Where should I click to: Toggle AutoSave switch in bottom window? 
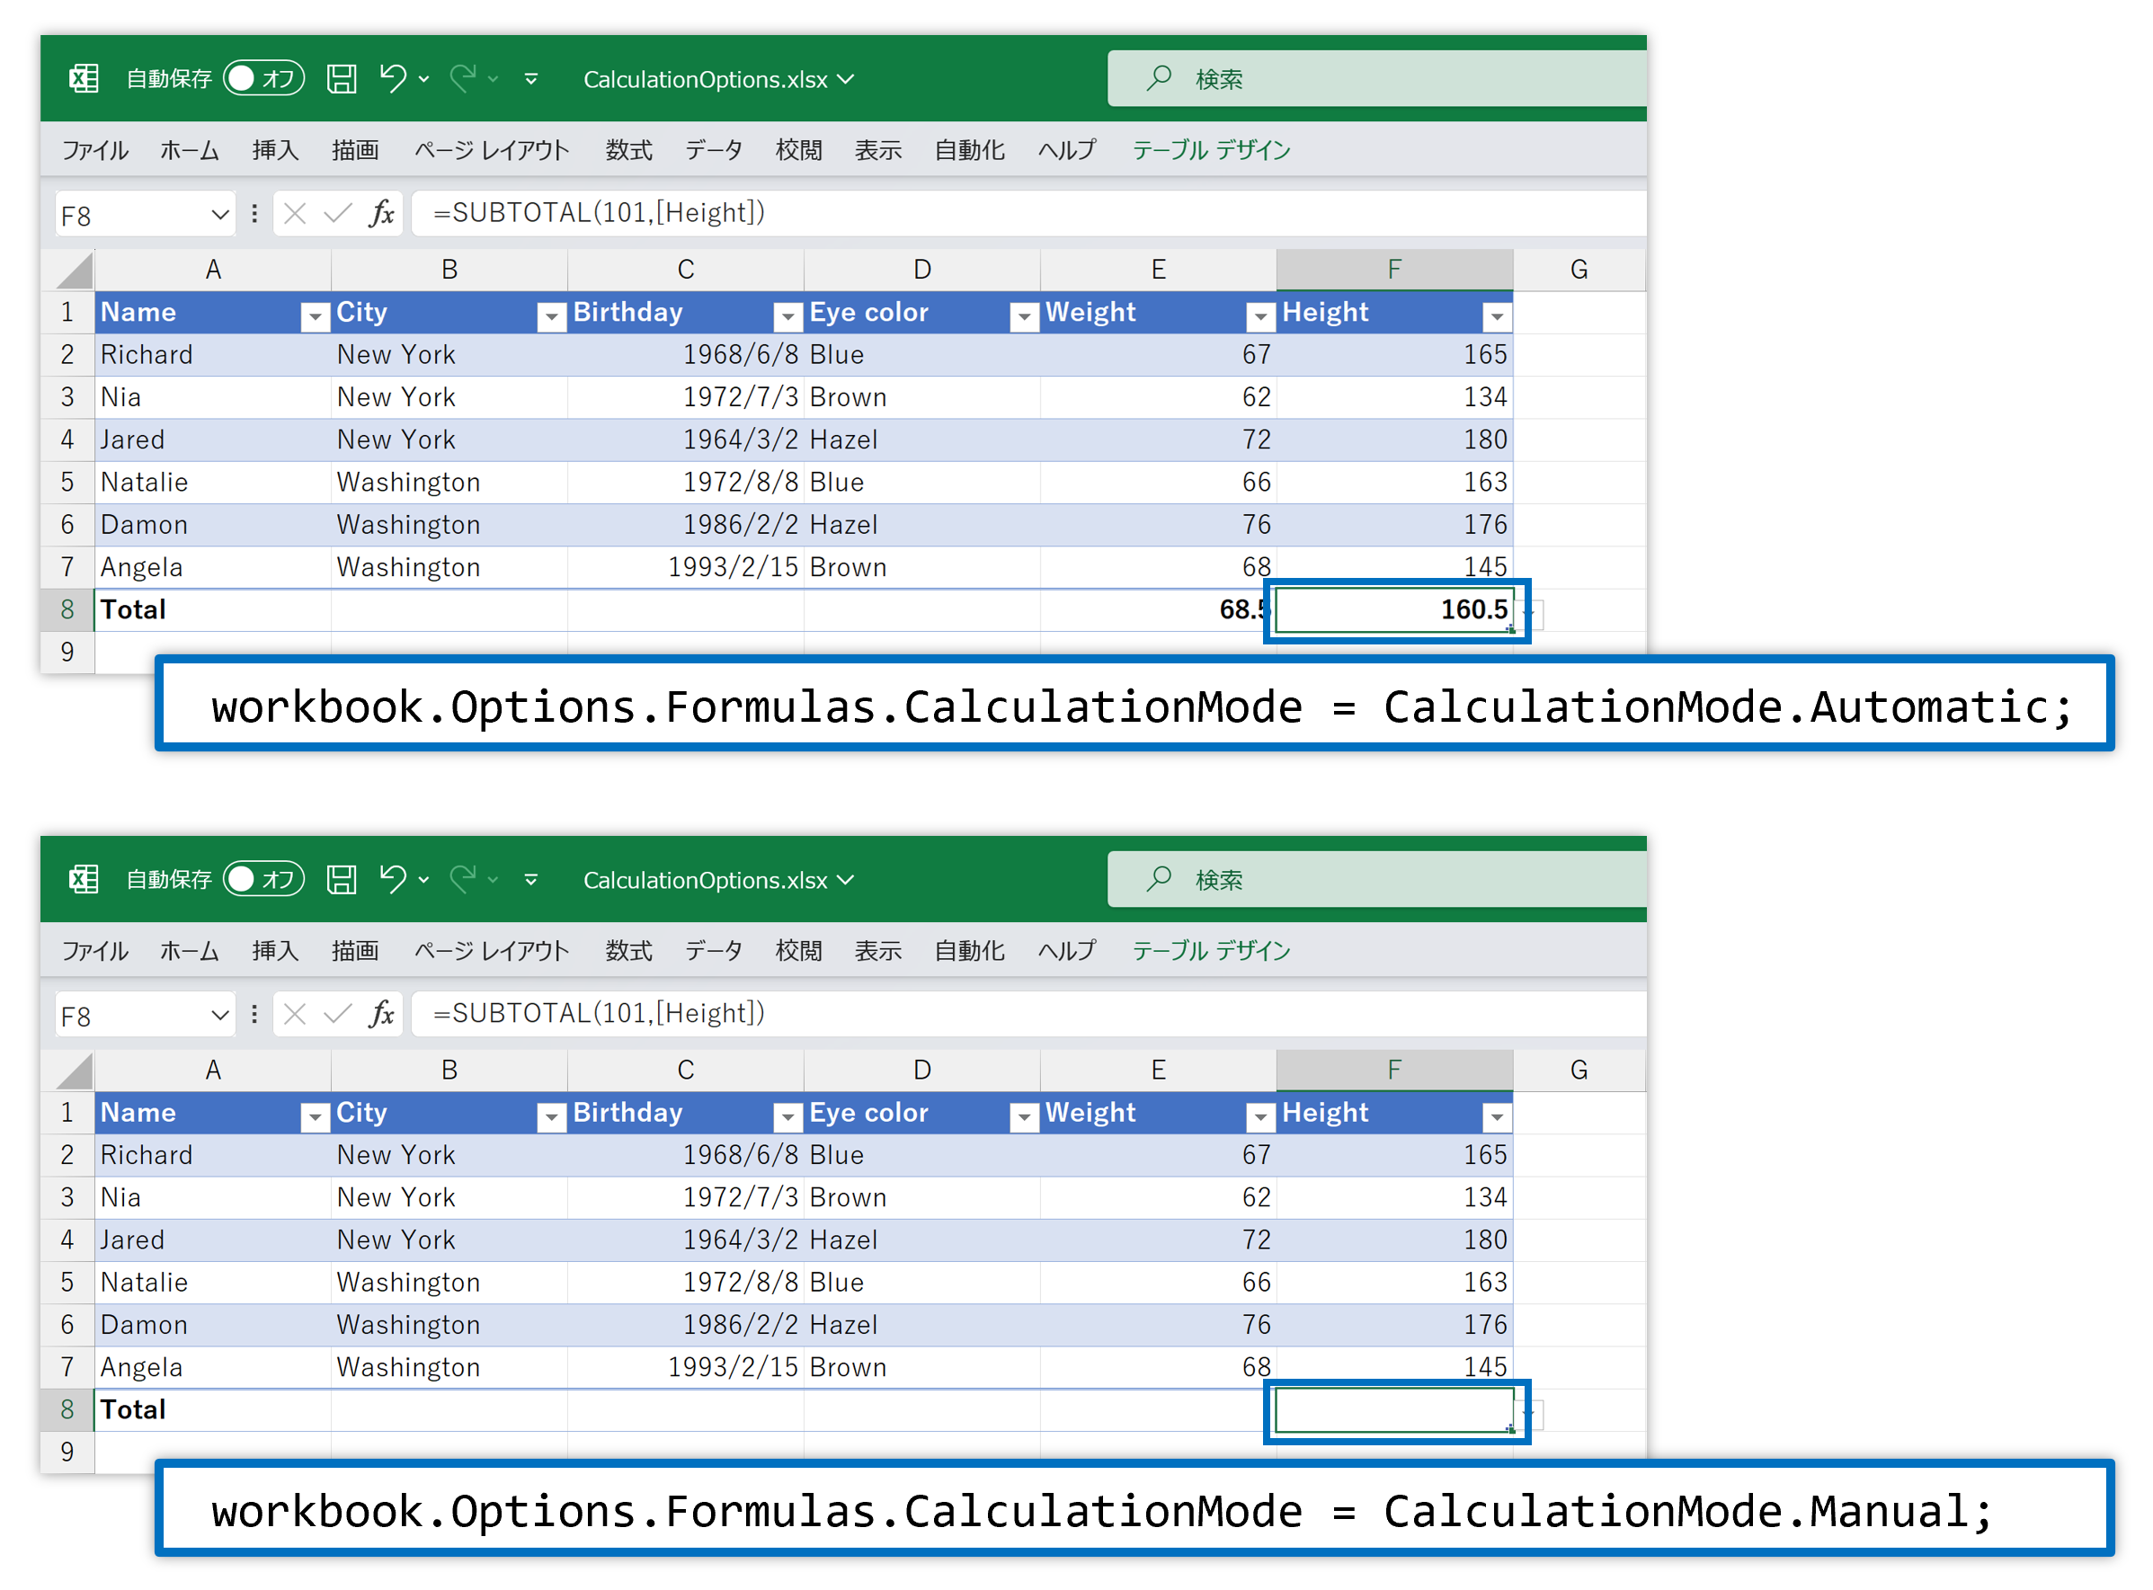point(263,879)
